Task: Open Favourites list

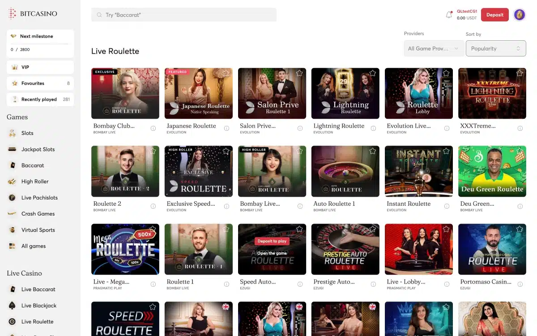Action: coord(40,83)
